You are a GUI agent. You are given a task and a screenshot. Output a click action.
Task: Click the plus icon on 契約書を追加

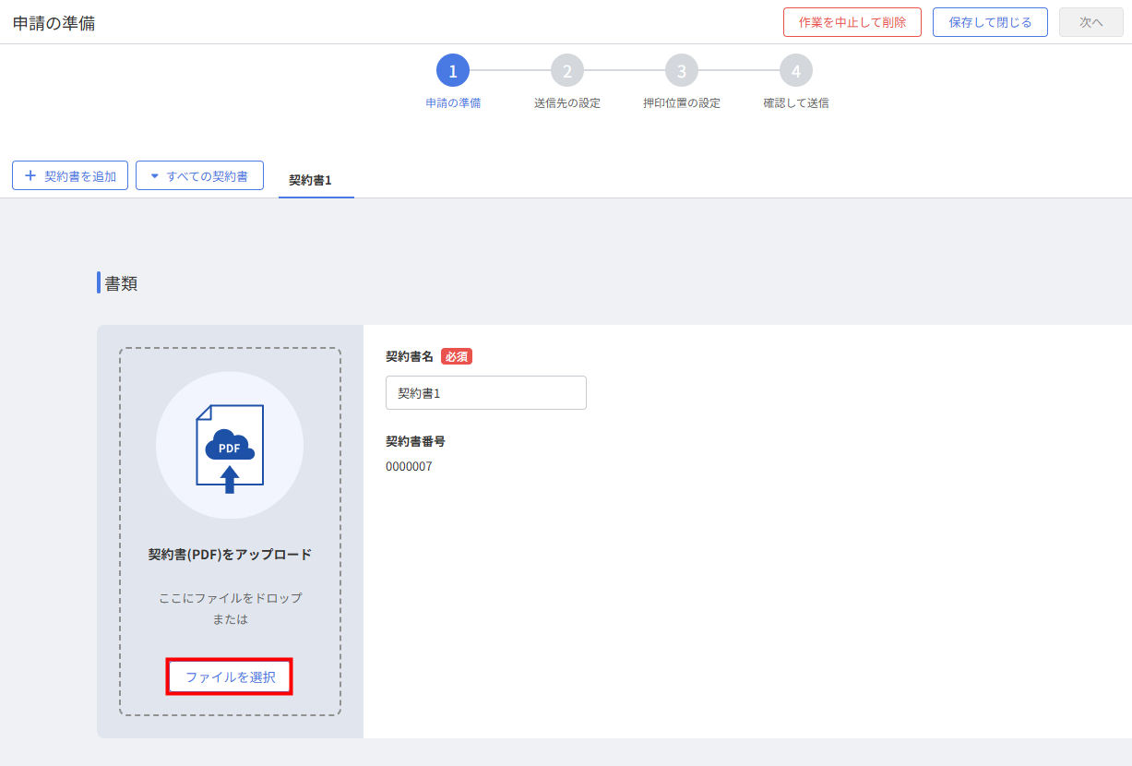(x=30, y=175)
